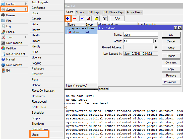Click the System gear icon
183x139 pixels.
tap(3, 10)
